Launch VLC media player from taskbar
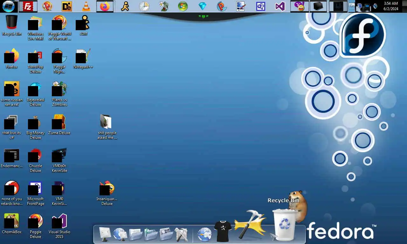The image size is (407, 244). (86, 6)
